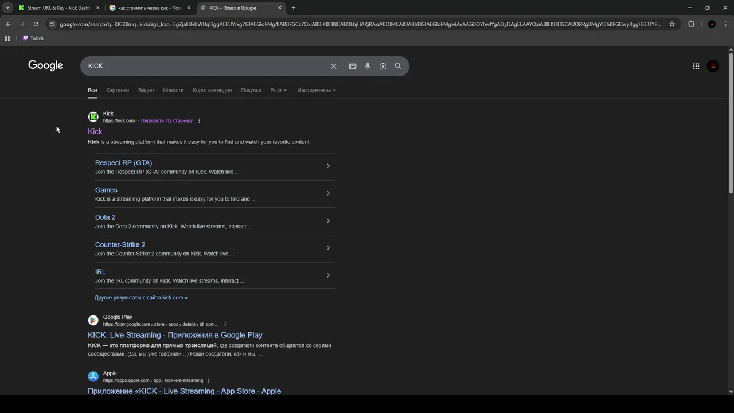
Task: Open a new browser tab
Action: [294, 8]
